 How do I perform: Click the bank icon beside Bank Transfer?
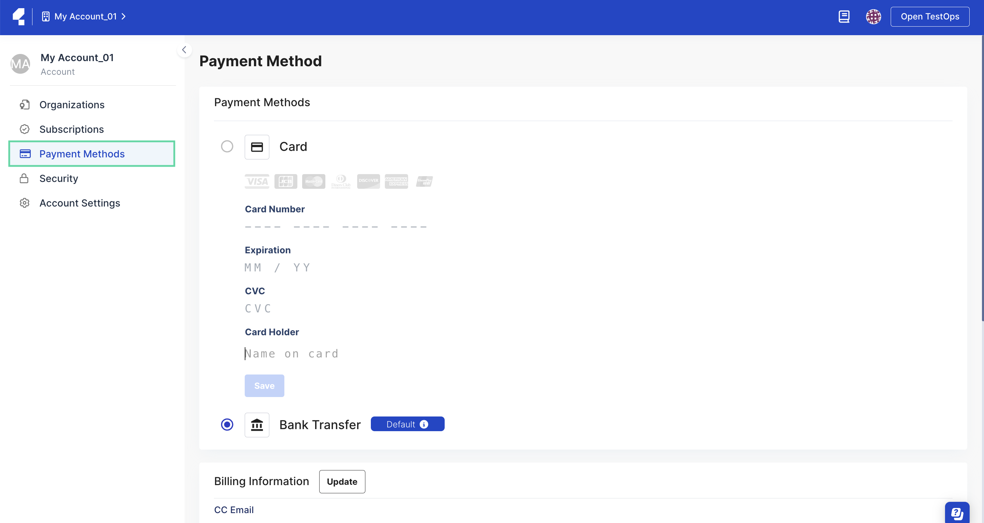(257, 425)
